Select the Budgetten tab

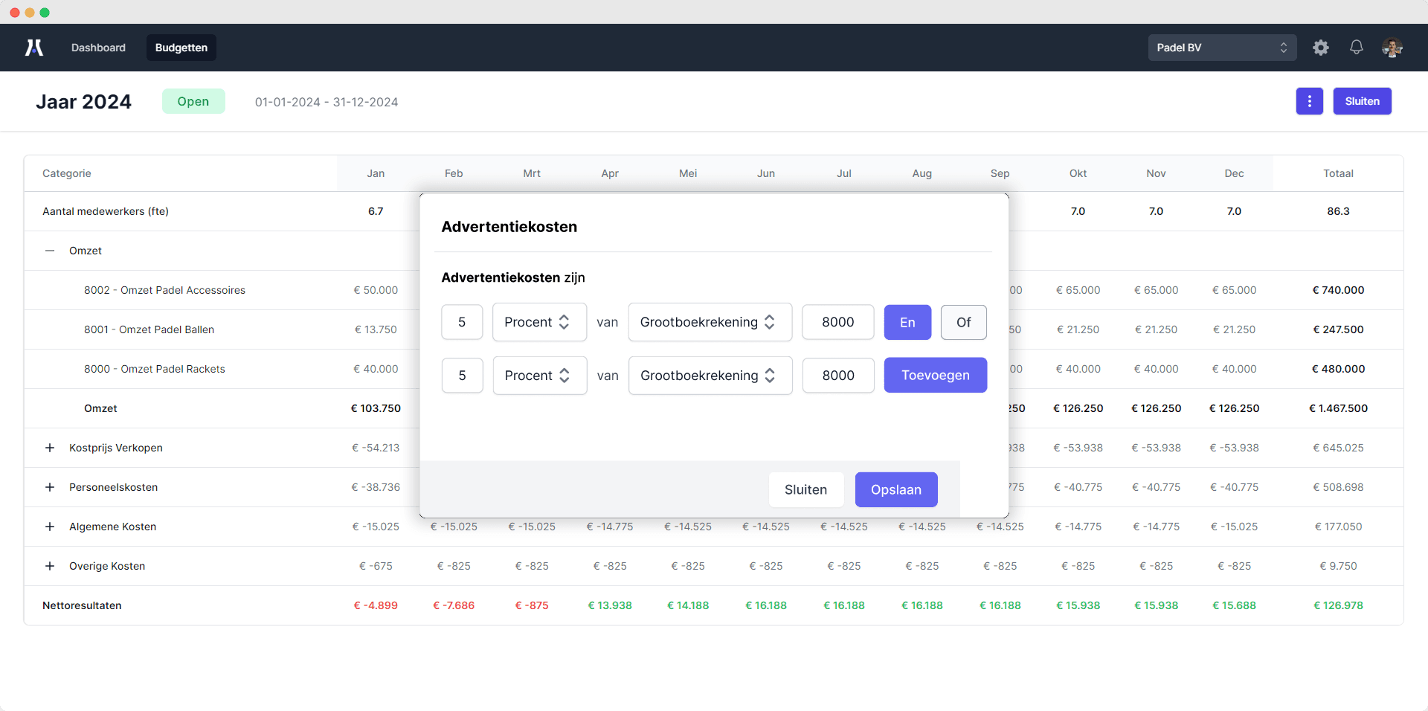point(181,48)
